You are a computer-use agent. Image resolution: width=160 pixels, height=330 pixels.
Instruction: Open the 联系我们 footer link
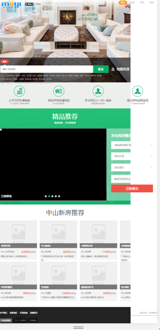pyautogui.click(x=13, y=313)
